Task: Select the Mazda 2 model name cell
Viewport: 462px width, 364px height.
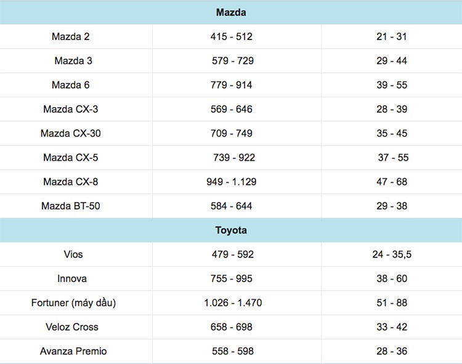Action: coord(71,37)
